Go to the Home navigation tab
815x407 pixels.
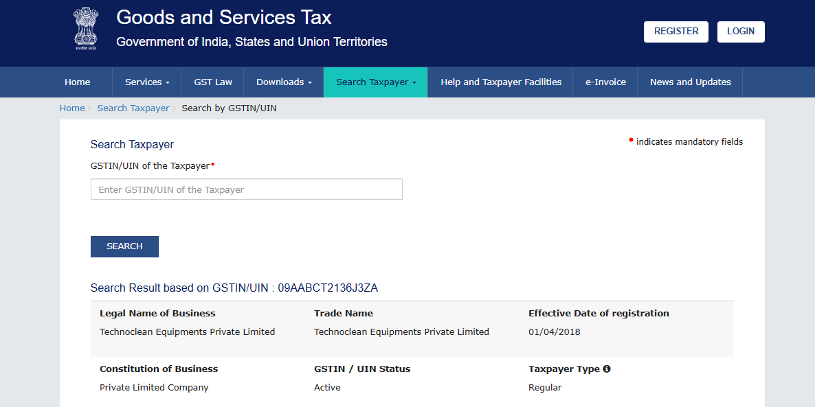pyautogui.click(x=77, y=82)
